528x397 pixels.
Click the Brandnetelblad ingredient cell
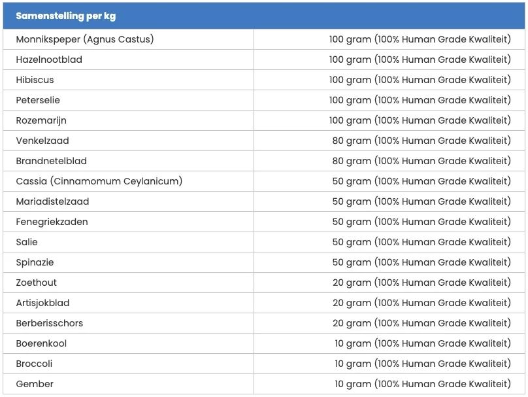(x=52, y=161)
